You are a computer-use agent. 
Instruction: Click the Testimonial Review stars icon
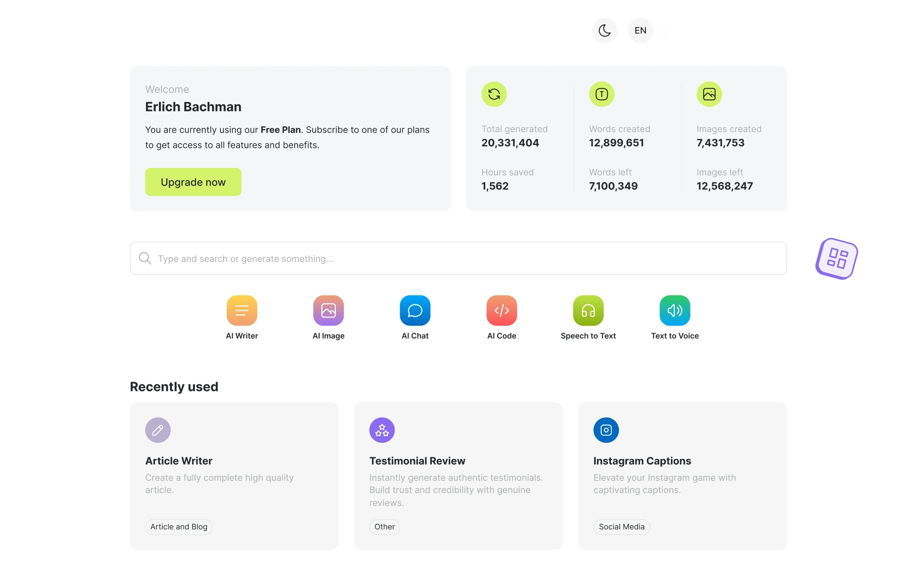[382, 430]
